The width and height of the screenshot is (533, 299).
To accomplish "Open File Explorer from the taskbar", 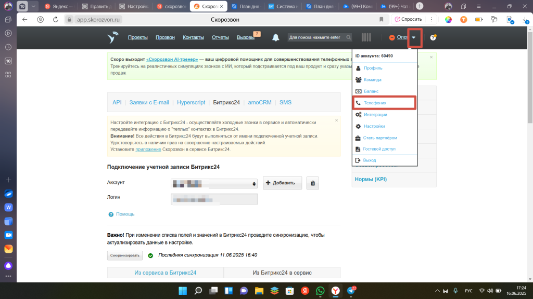I will click(259, 291).
